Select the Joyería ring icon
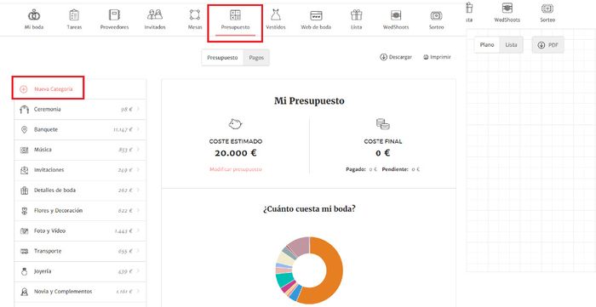The width and height of the screenshot is (596, 307). tap(24, 271)
